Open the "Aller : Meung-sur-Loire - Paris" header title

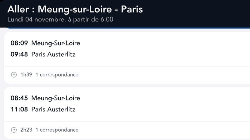(x=75, y=9)
